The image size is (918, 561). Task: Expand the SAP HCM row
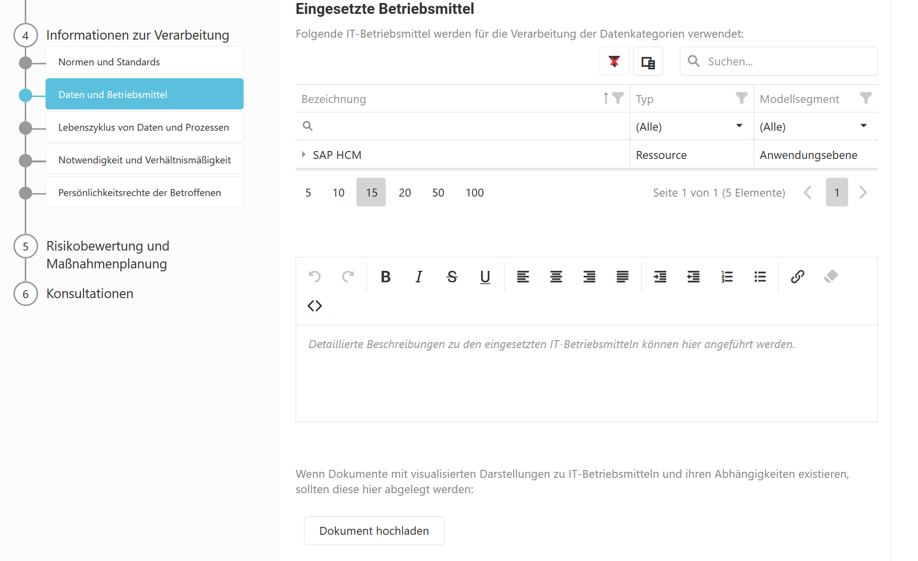coord(304,155)
